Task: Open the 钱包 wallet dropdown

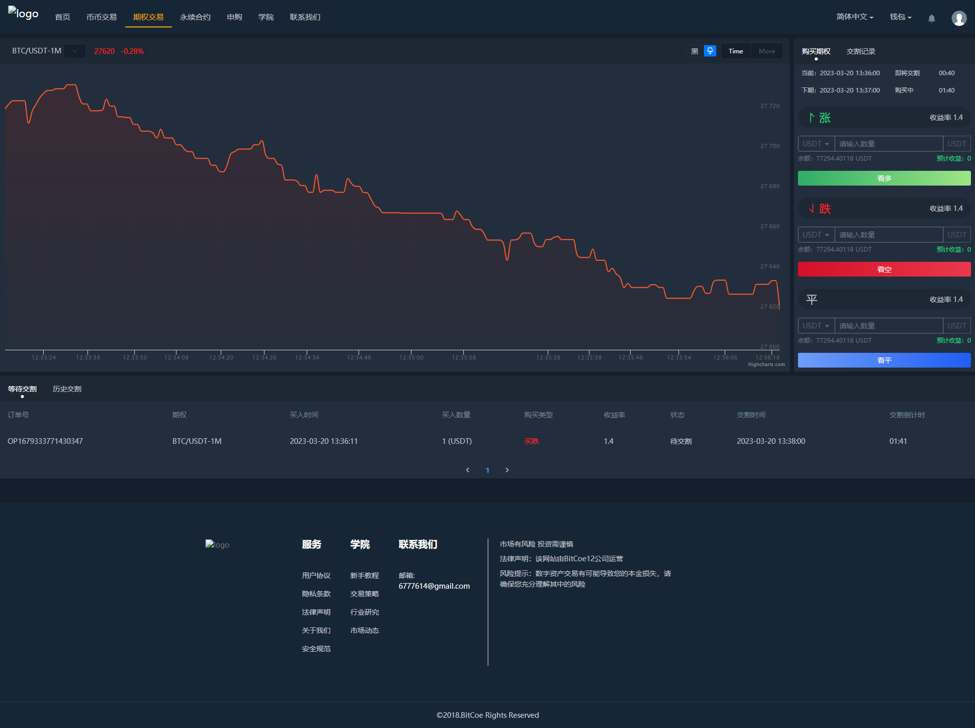Action: 900,17
